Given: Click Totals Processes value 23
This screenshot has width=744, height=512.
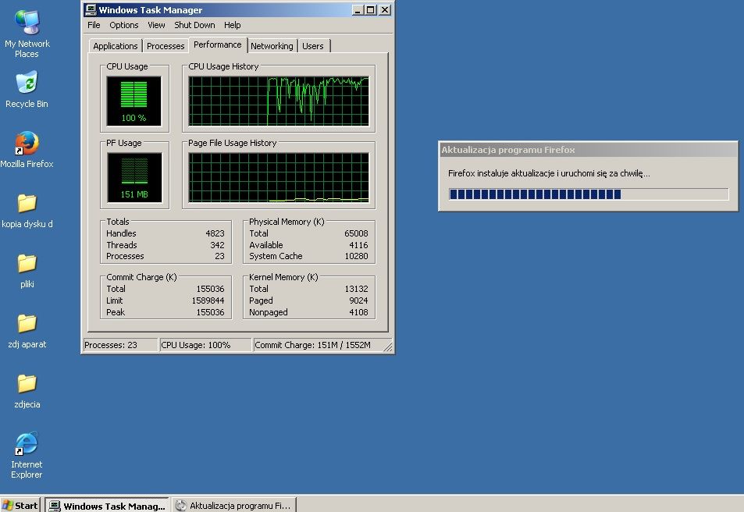Looking at the screenshot, I should pyautogui.click(x=219, y=256).
